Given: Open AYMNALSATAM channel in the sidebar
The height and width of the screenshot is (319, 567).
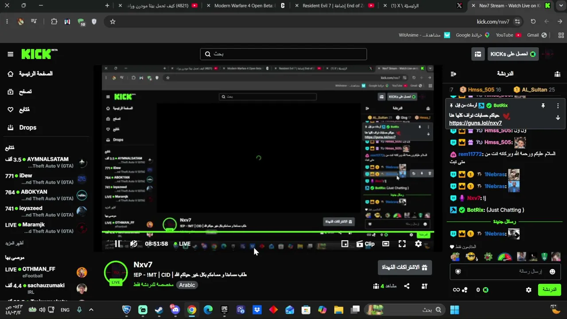Looking at the screenshot, I should click(x=46, y=163).
